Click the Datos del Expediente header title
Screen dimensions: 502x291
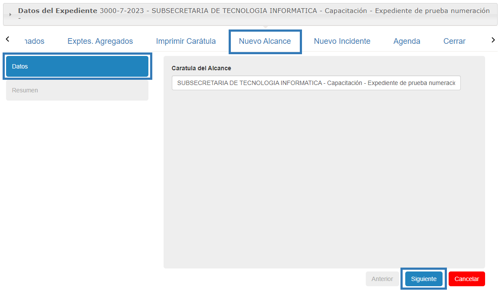tap(57, 11)
